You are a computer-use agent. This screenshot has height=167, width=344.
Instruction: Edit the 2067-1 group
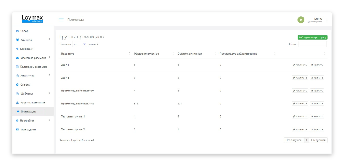(300, 65)
